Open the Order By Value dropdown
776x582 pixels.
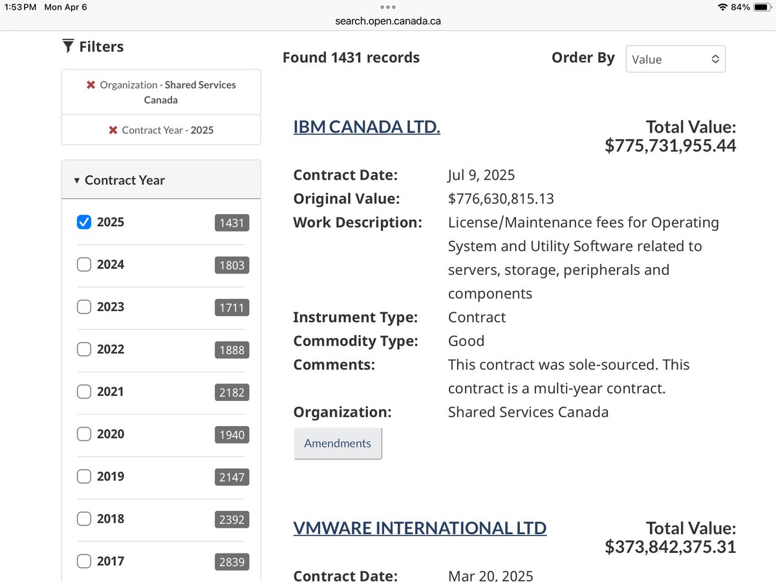[676, 59]
